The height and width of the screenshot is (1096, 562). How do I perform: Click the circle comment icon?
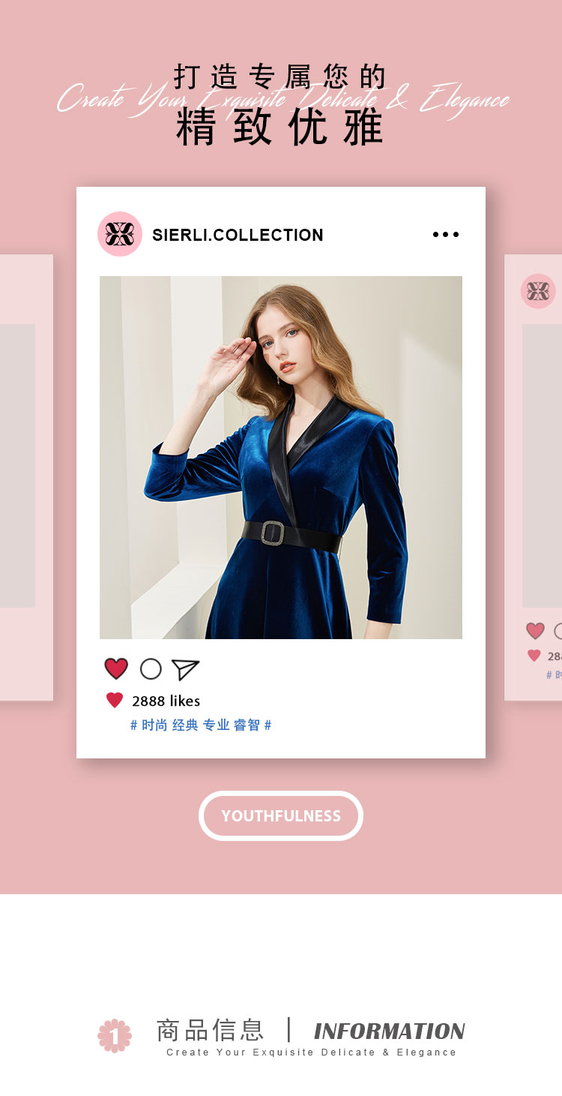pyautogui.click(x=151, y=669)
